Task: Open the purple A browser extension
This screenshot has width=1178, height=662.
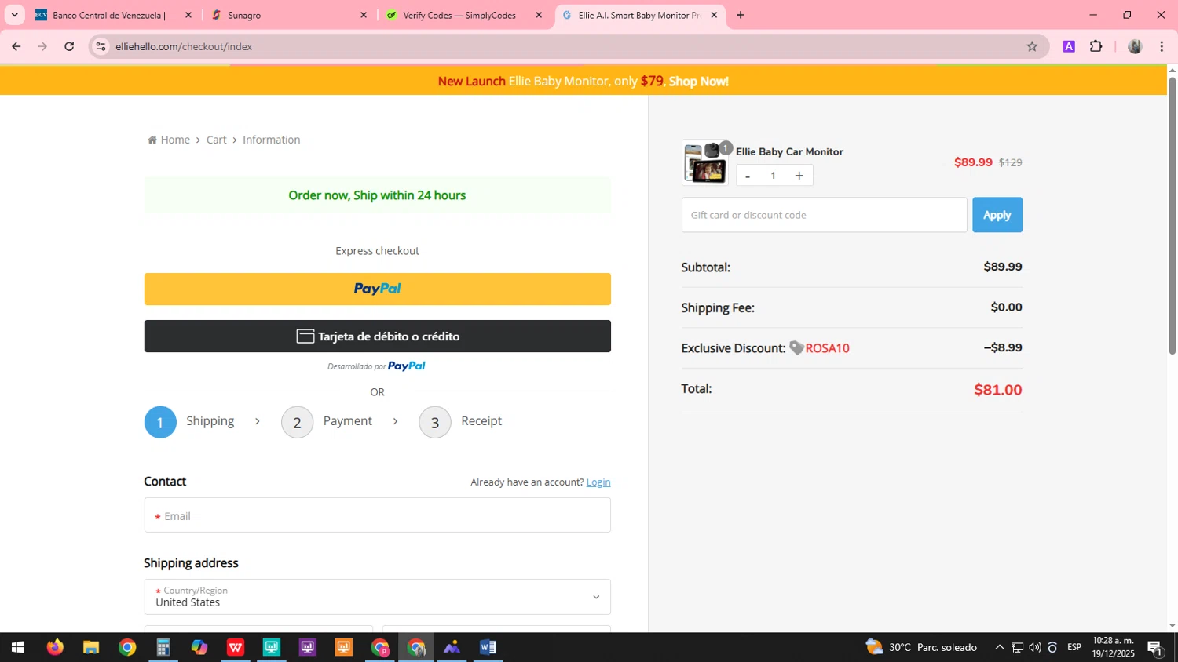Action: click(1069, 46)
